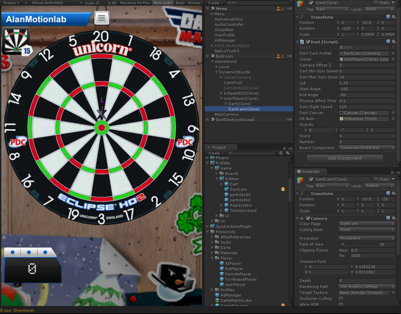Open the in-game hamburger menu button
The height and width of the screenshot is (314, 401).
click(102, 18)
